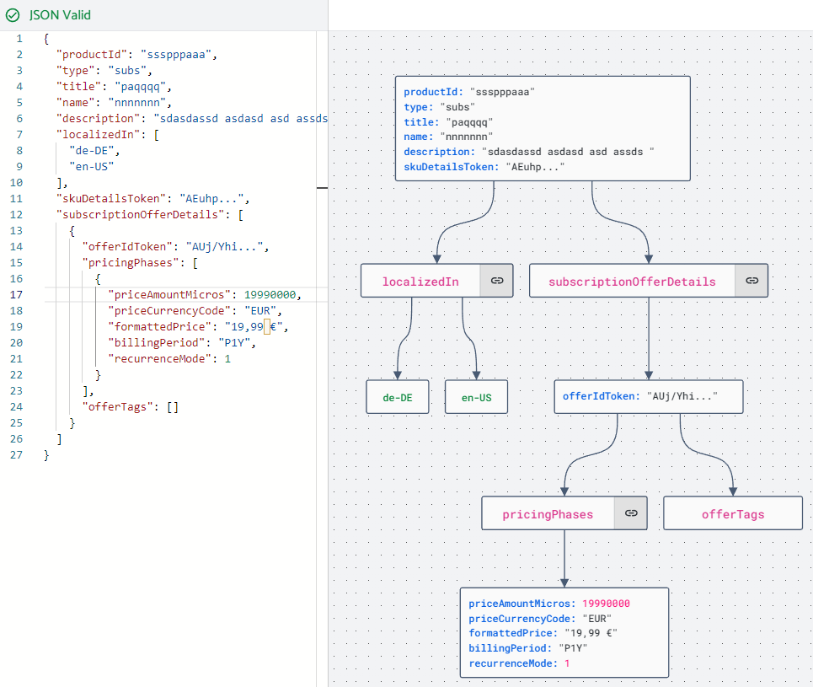Select the localizedIn node label in graph
Screen dimensions: 813x687
(420, 282)
